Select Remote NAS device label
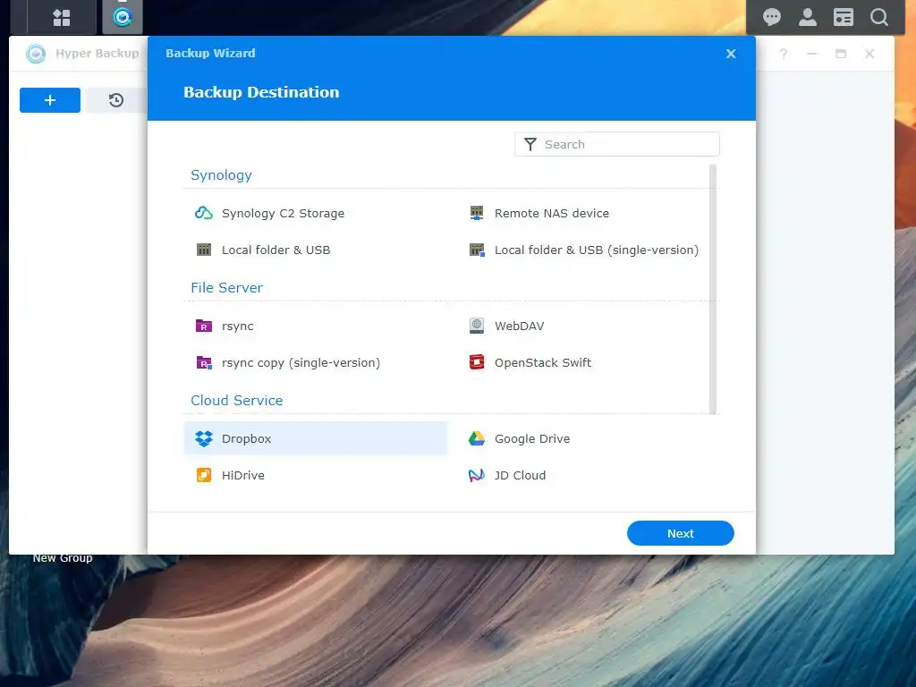Viewport: 916px width, 687px height. coord(551,213)
